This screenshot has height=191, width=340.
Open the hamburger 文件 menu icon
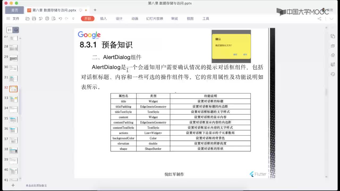tap(8, 19)
